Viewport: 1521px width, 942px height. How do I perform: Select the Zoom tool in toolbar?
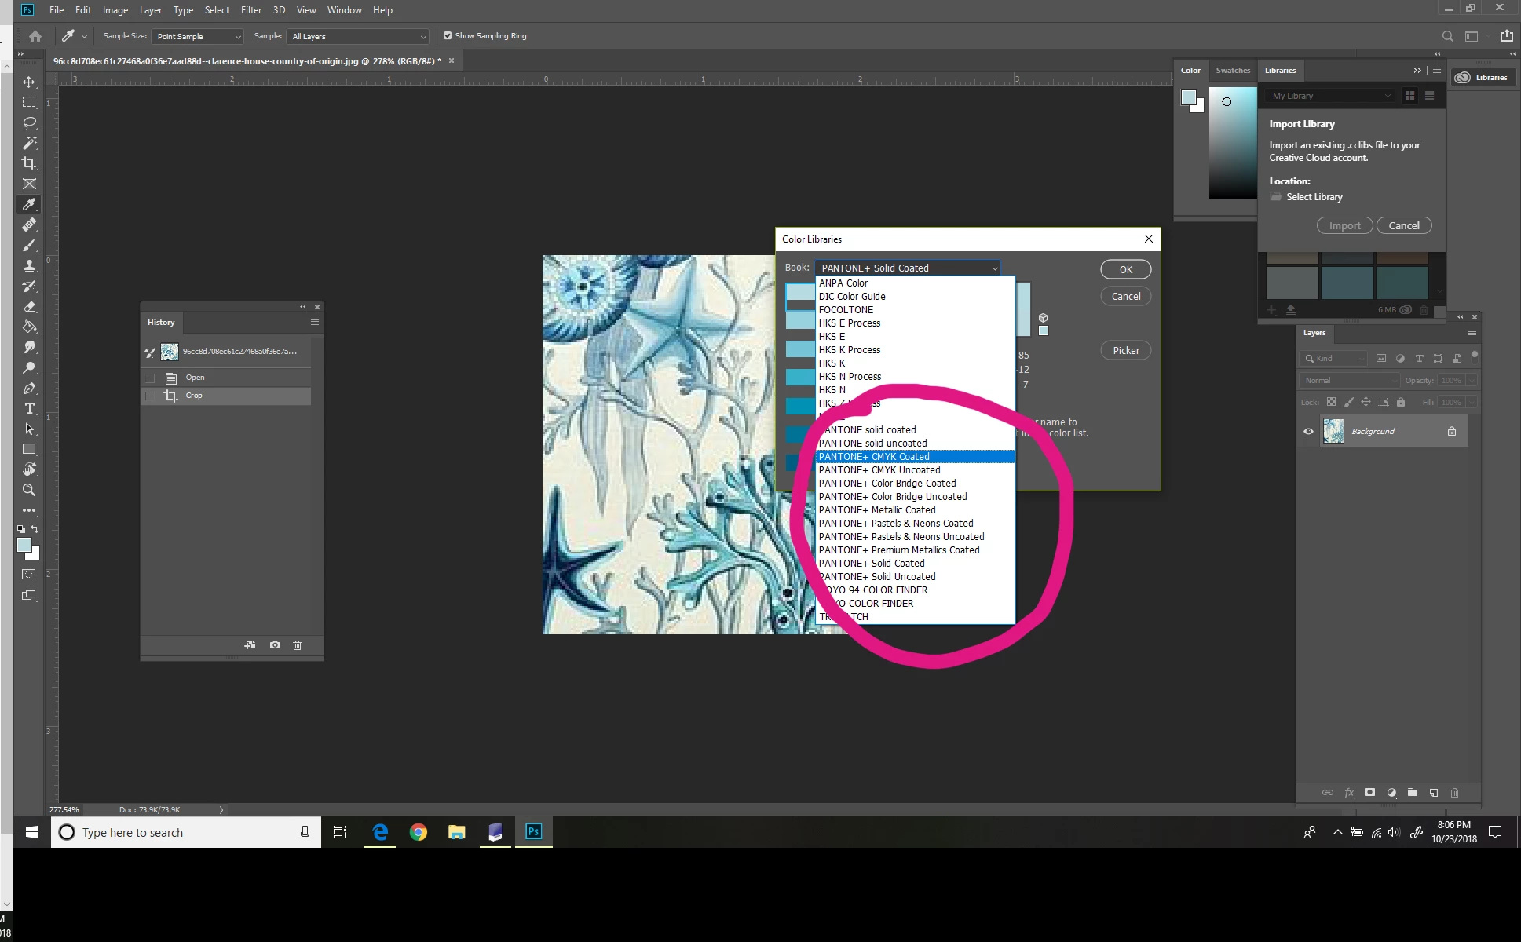click(29, 490)
